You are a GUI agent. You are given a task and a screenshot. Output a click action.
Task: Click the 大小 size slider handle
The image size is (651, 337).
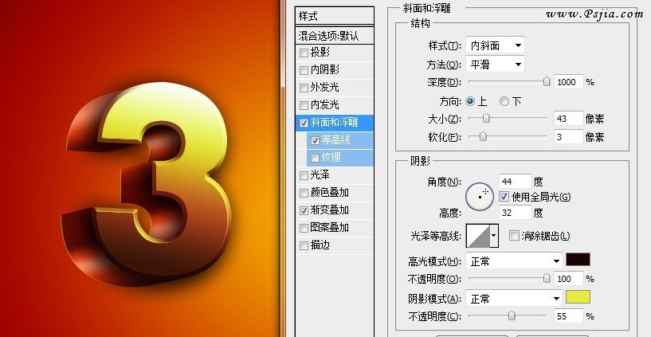(x=486, y=119)
